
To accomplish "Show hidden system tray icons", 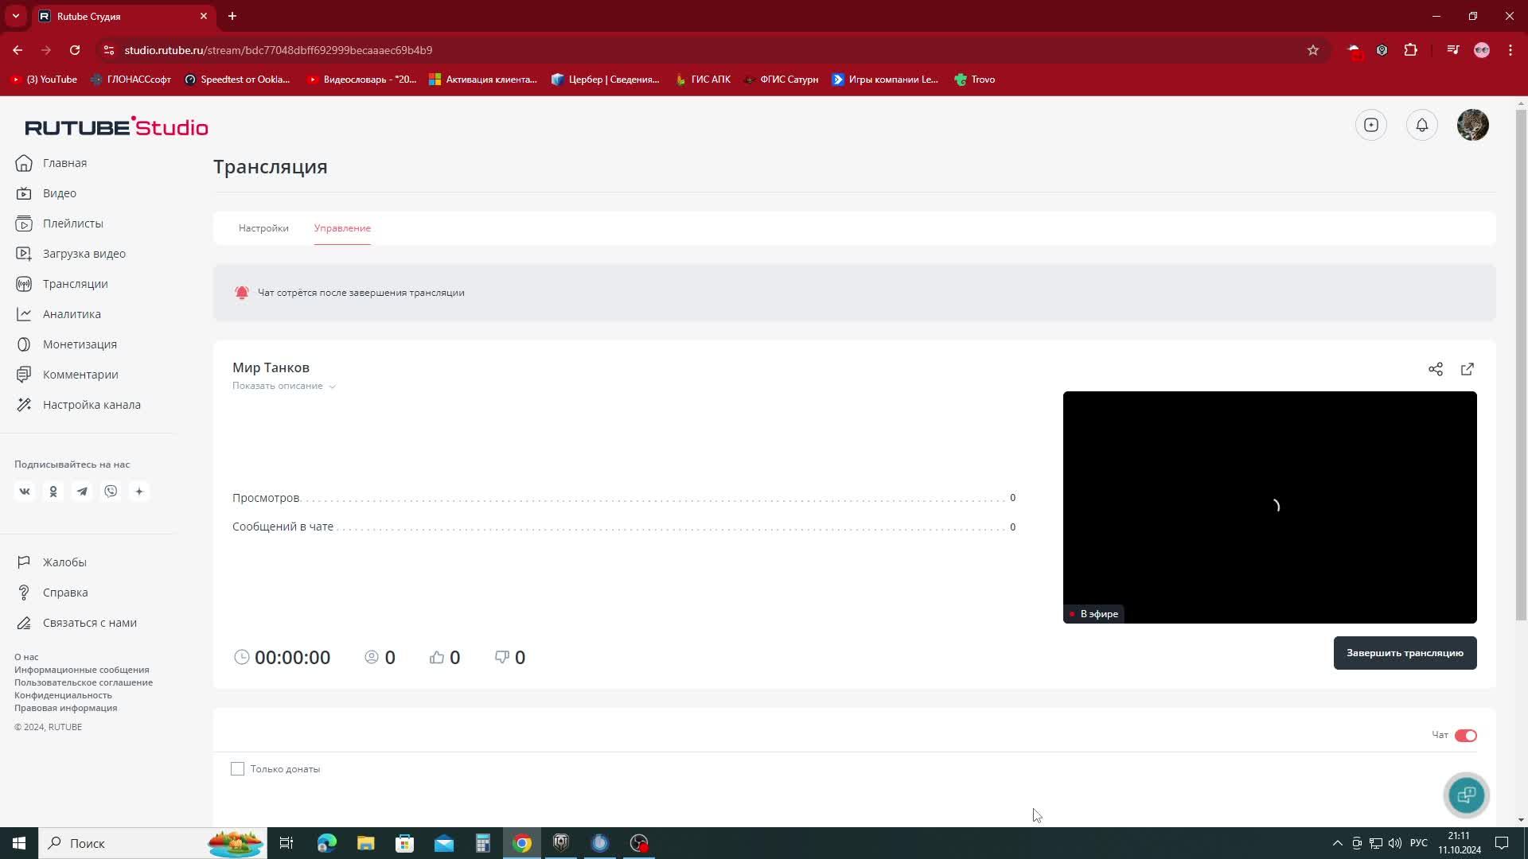I will 1337,843.
